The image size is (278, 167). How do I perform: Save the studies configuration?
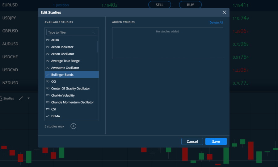tap(216, 141)
